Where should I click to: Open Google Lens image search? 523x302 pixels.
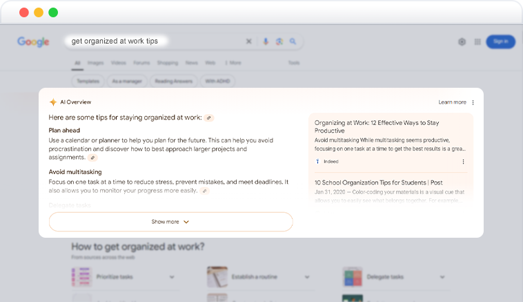click(279, 41)
